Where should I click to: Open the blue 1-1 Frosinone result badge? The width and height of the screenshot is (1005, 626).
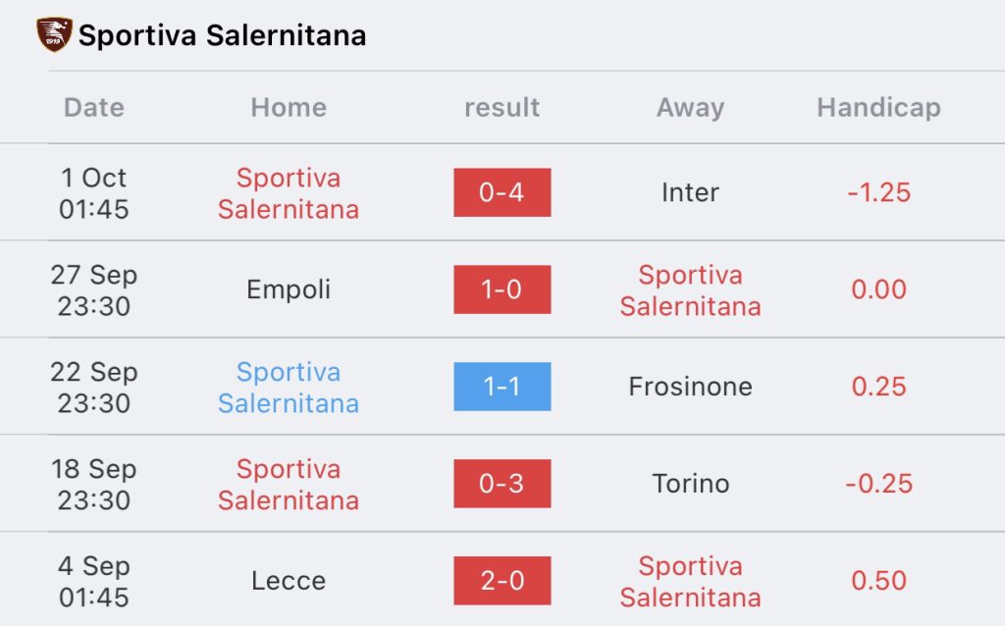click(502, 387)
